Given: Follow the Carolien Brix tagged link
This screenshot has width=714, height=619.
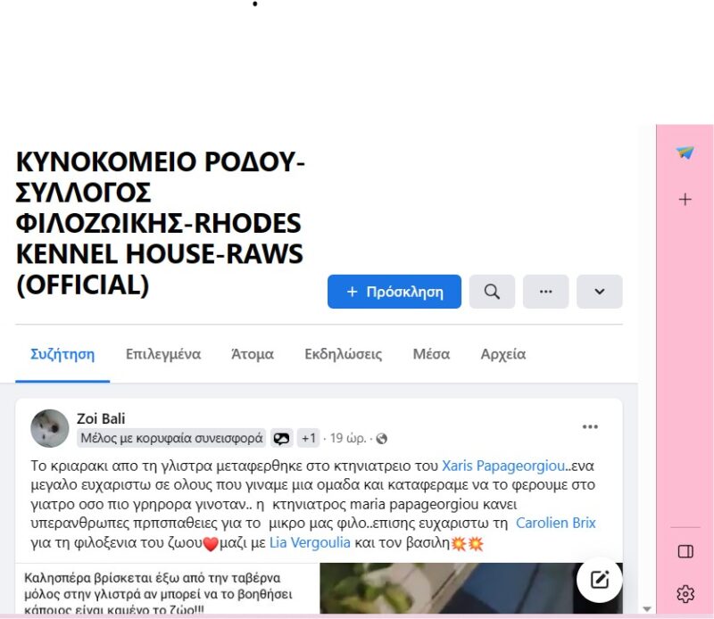Looking at the screenshot, I should point(555,524).
